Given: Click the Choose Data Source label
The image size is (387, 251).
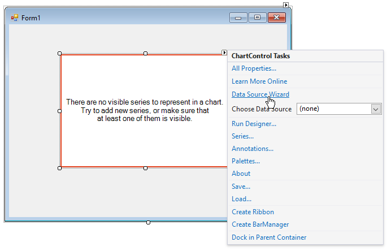Looking at the screenshot, I should [x=262, y=109].
